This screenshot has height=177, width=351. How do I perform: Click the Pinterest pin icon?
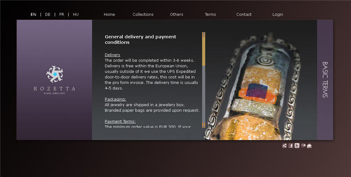click(x=303, y=146)
